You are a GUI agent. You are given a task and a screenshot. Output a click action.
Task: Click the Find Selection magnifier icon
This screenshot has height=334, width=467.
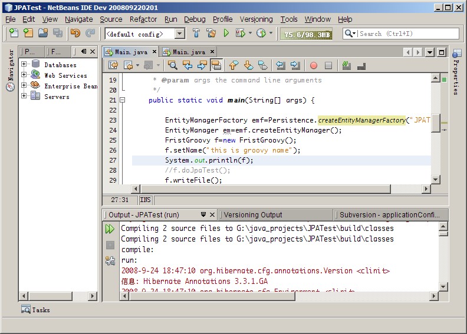point(172,65)
